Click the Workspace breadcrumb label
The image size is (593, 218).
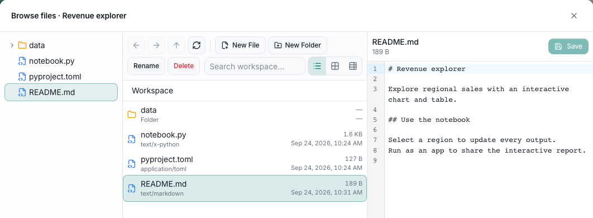pyautogui.click(x=152, y=91)
